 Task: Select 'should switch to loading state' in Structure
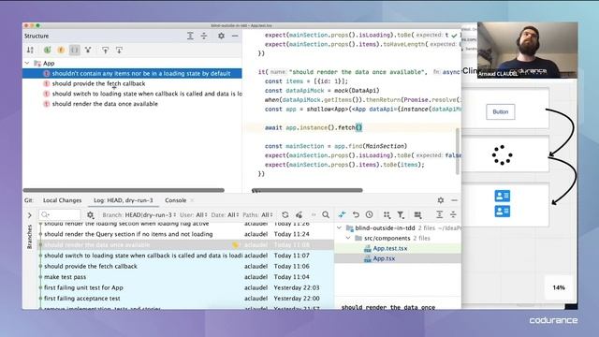tap(147, 94)
